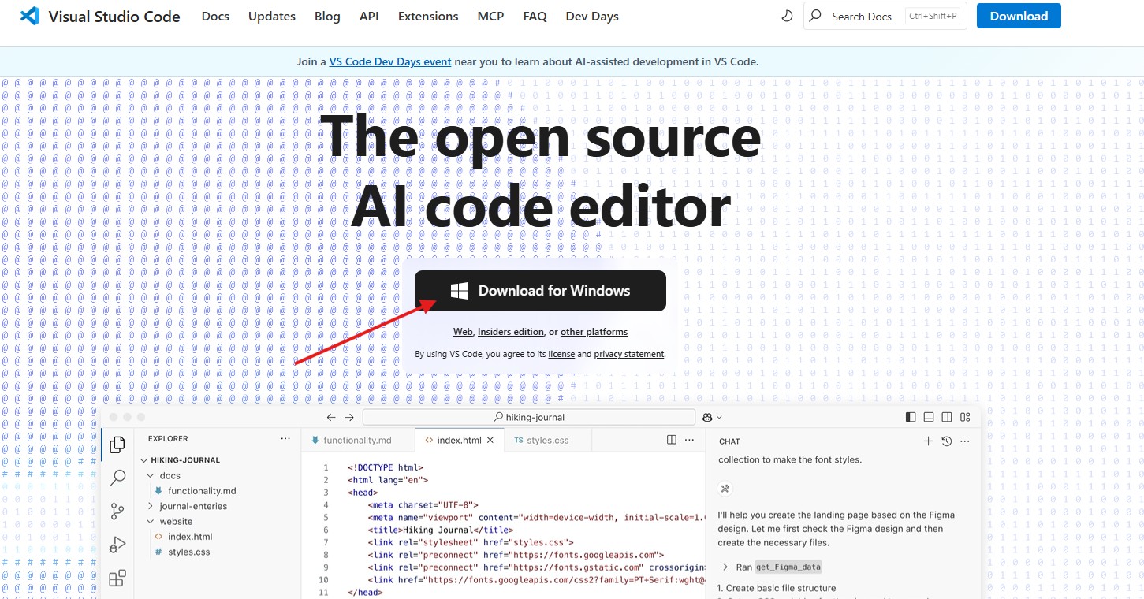Open the chat history clock icon

947,441
